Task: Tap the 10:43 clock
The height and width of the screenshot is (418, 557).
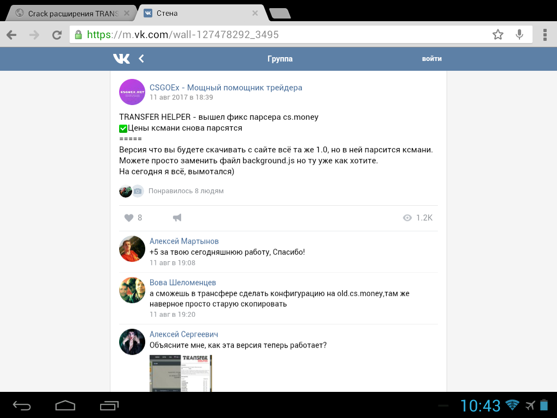Action: point(480,405)
